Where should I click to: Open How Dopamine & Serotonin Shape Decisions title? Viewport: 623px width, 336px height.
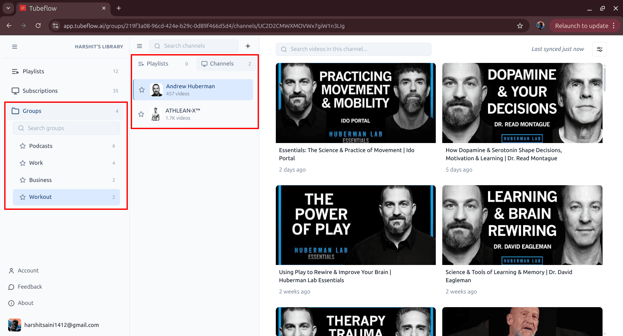[x=504, y=154]
